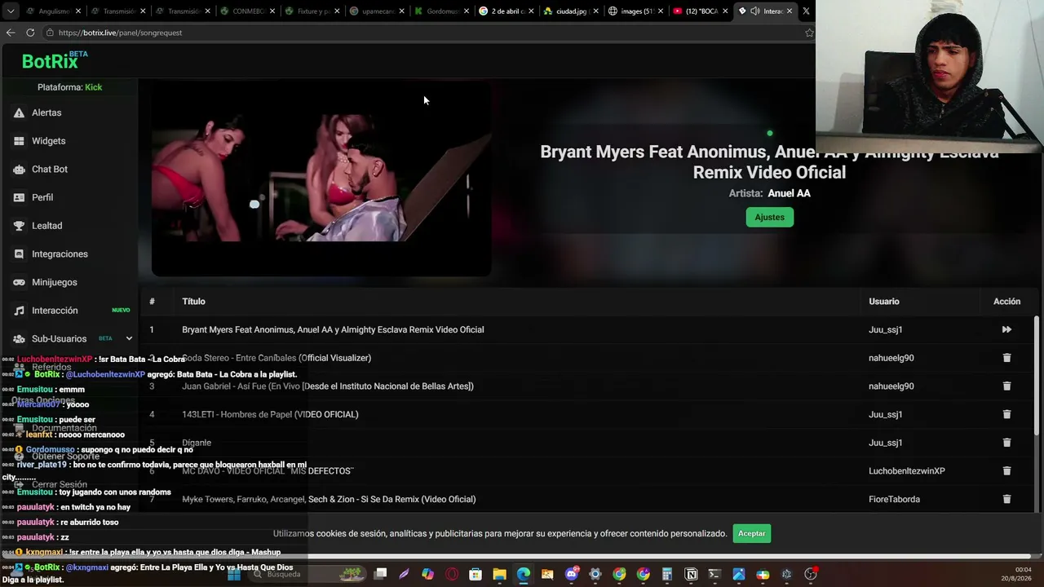This screenshot has height=587, width=1044.
Task: Click the Integraciones link icon
Action: pyautogui.click(x=19, y=254)
